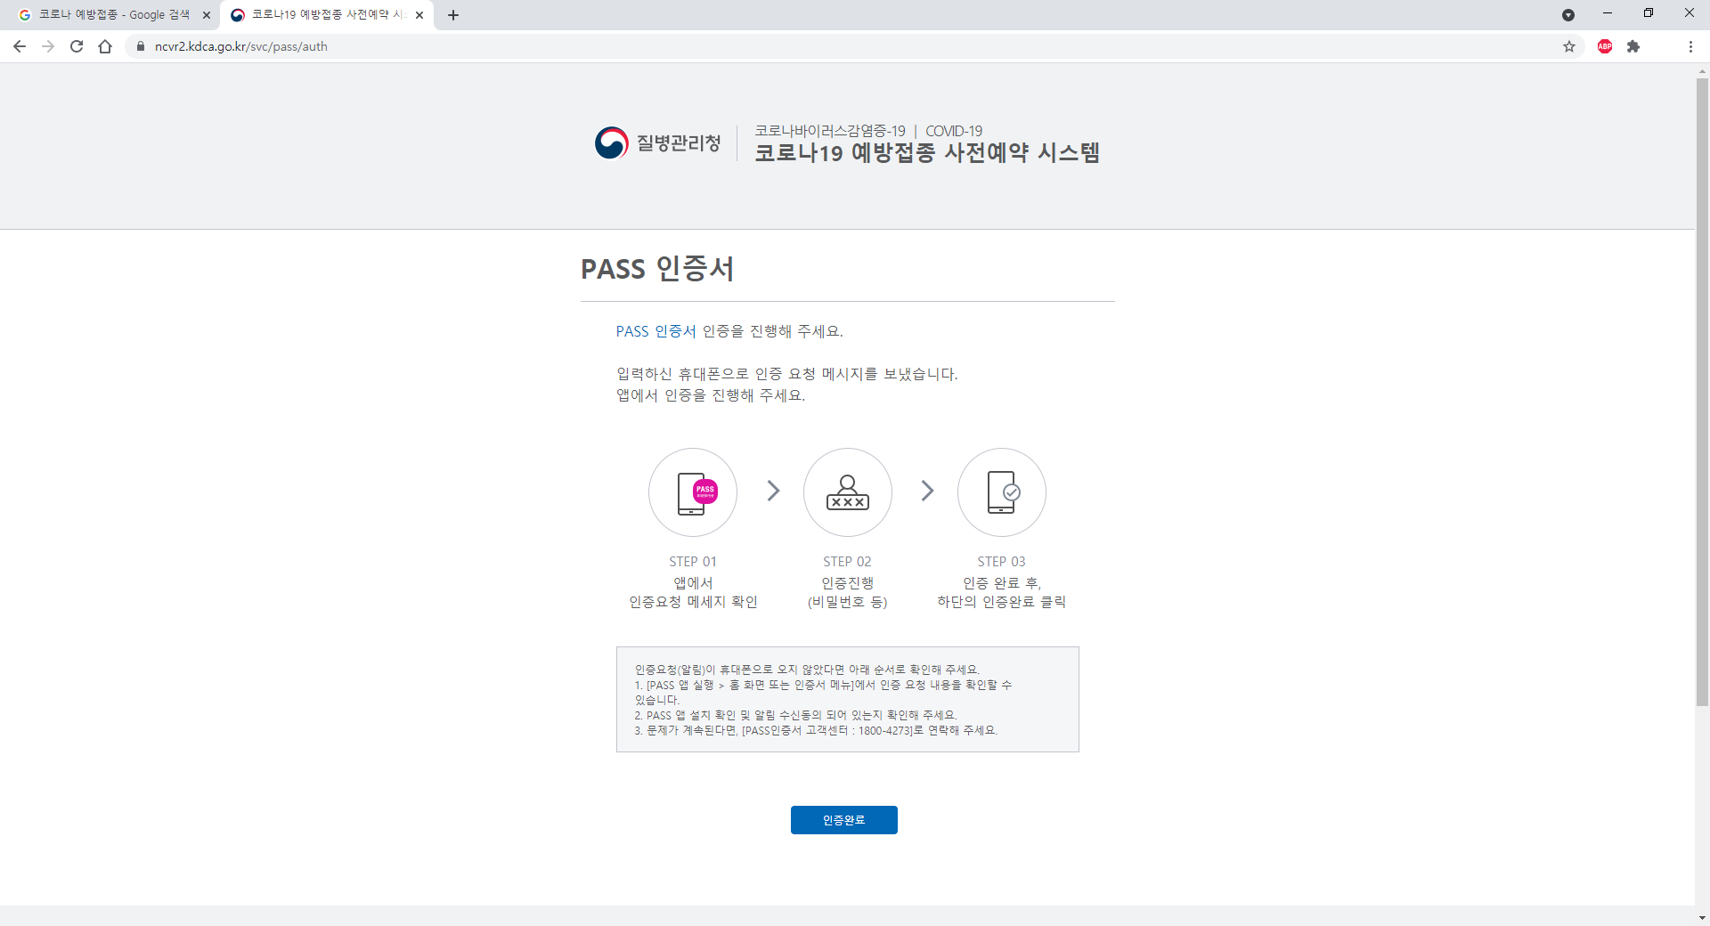Click the STEP 03 verification complete icon

pos(1002,492)
